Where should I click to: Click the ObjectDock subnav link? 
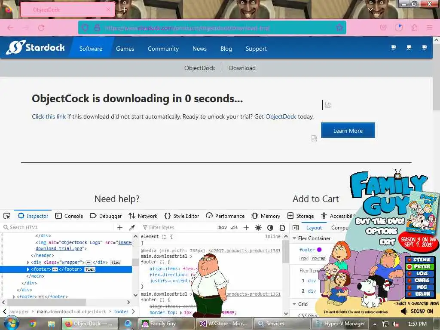(199, 68)
